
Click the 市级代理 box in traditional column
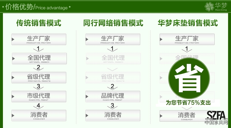point(39,96)
